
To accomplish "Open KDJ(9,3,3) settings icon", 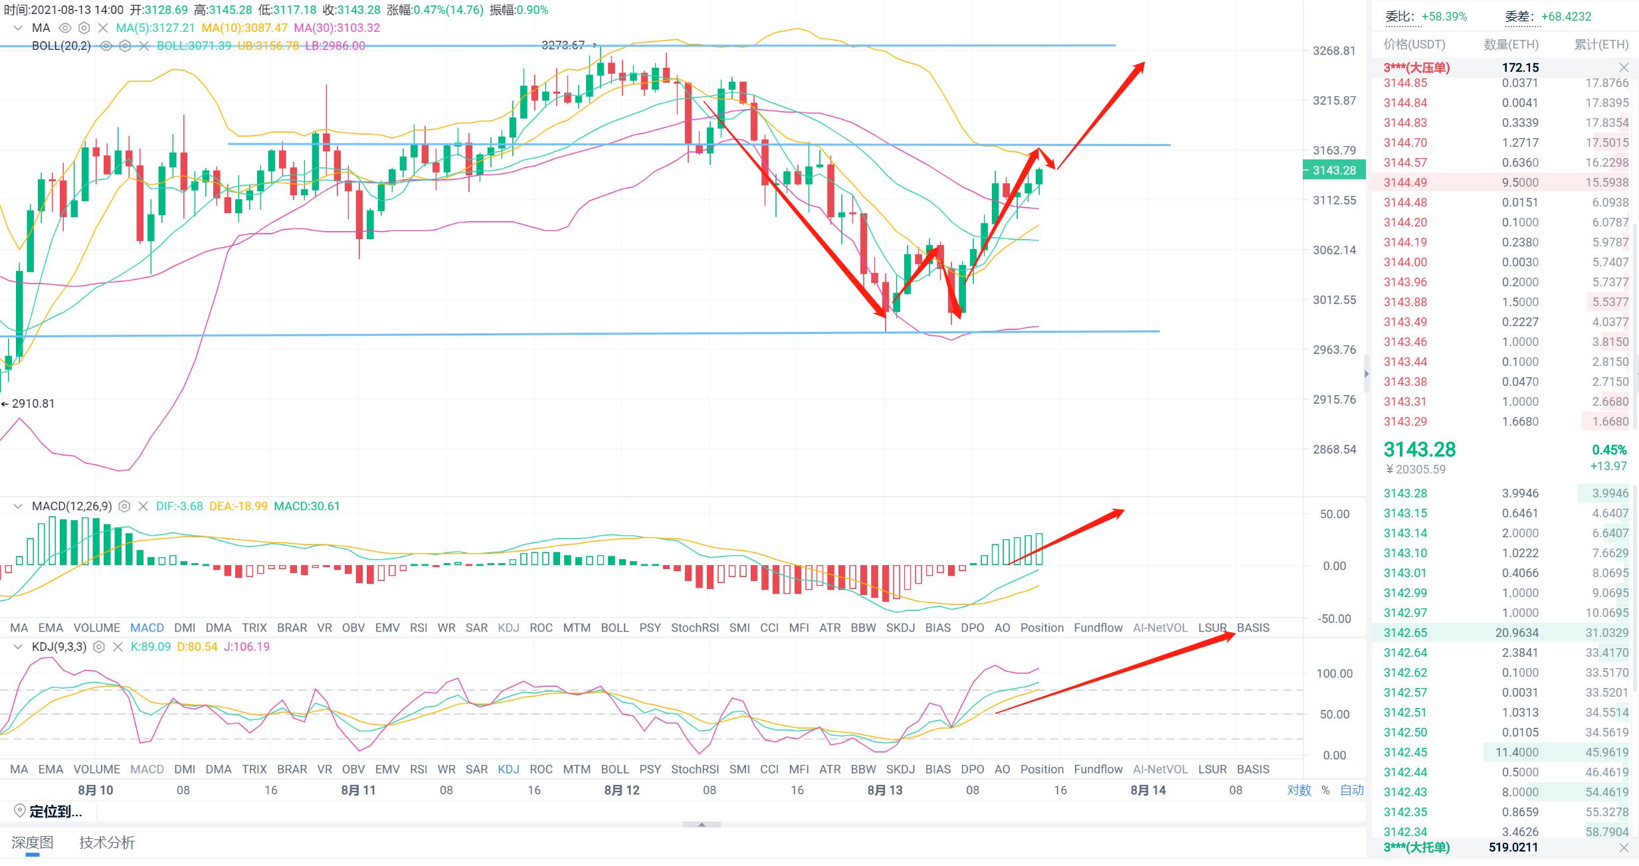I will pos(99,647).
